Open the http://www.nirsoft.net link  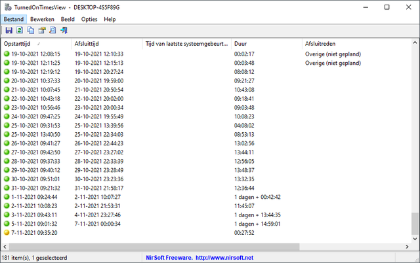tap(224, 258)
